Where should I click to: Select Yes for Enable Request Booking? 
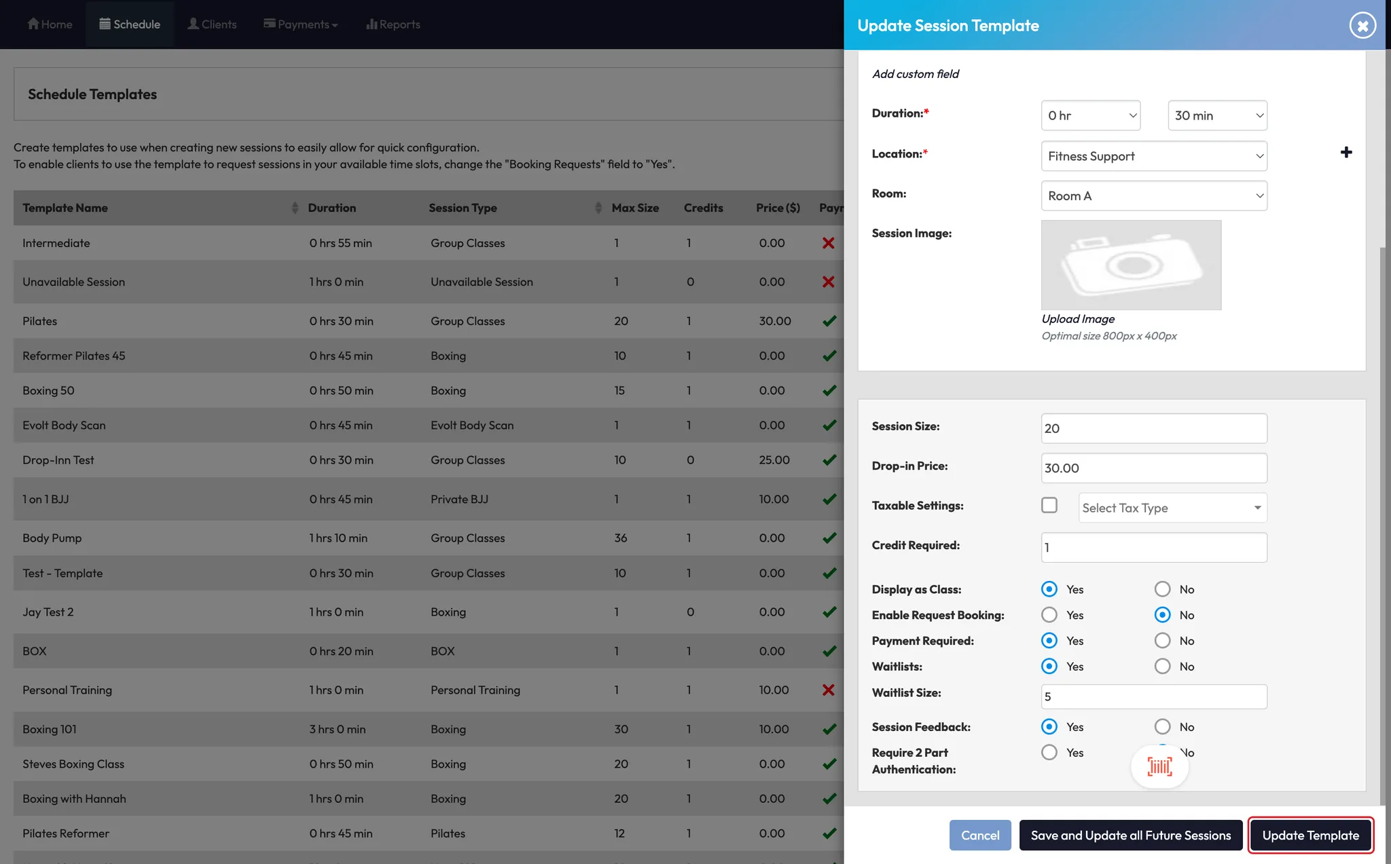coord(1049,615)
